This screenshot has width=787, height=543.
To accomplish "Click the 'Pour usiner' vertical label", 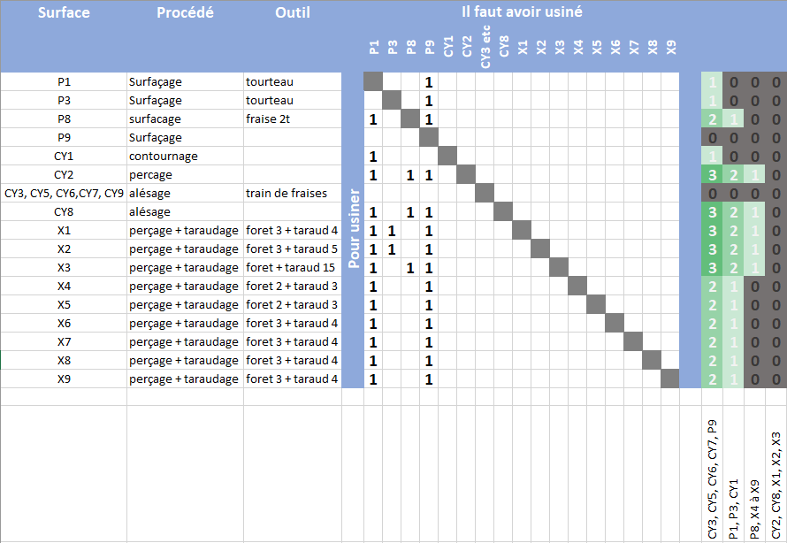I will click(x=354, y=228).
